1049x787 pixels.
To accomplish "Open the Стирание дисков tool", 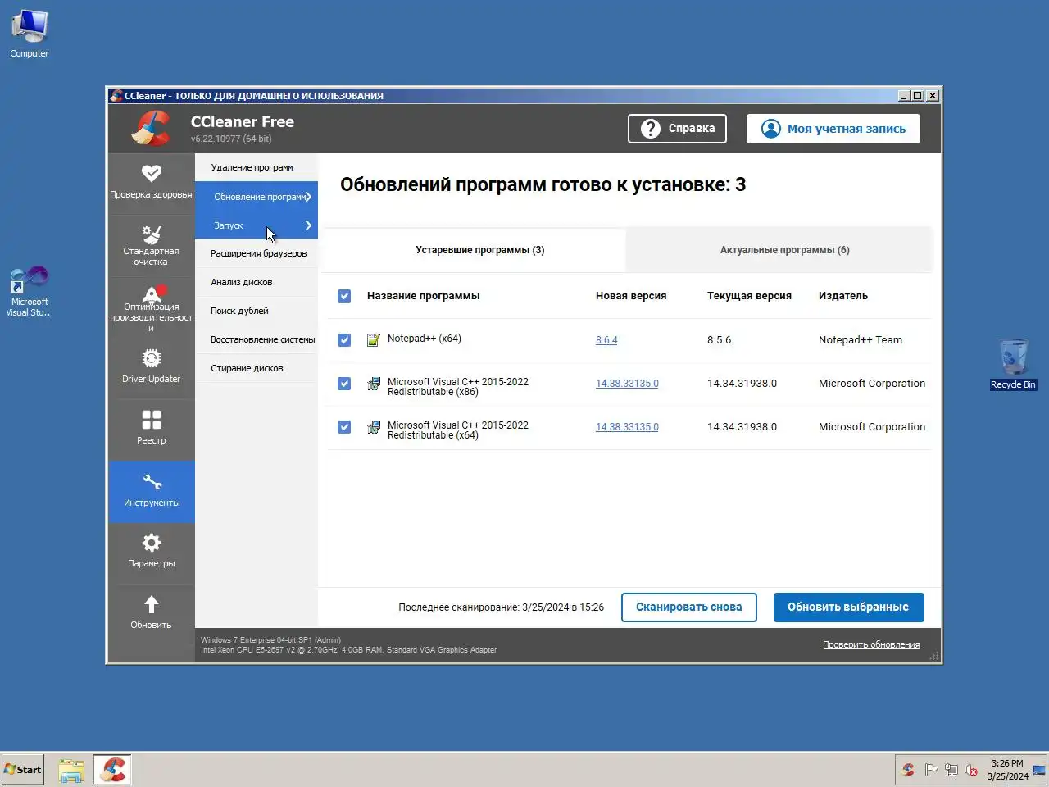I will tap(257, 368).
